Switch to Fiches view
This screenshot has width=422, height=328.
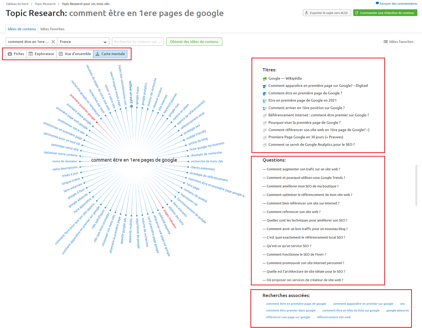point(16,54)
